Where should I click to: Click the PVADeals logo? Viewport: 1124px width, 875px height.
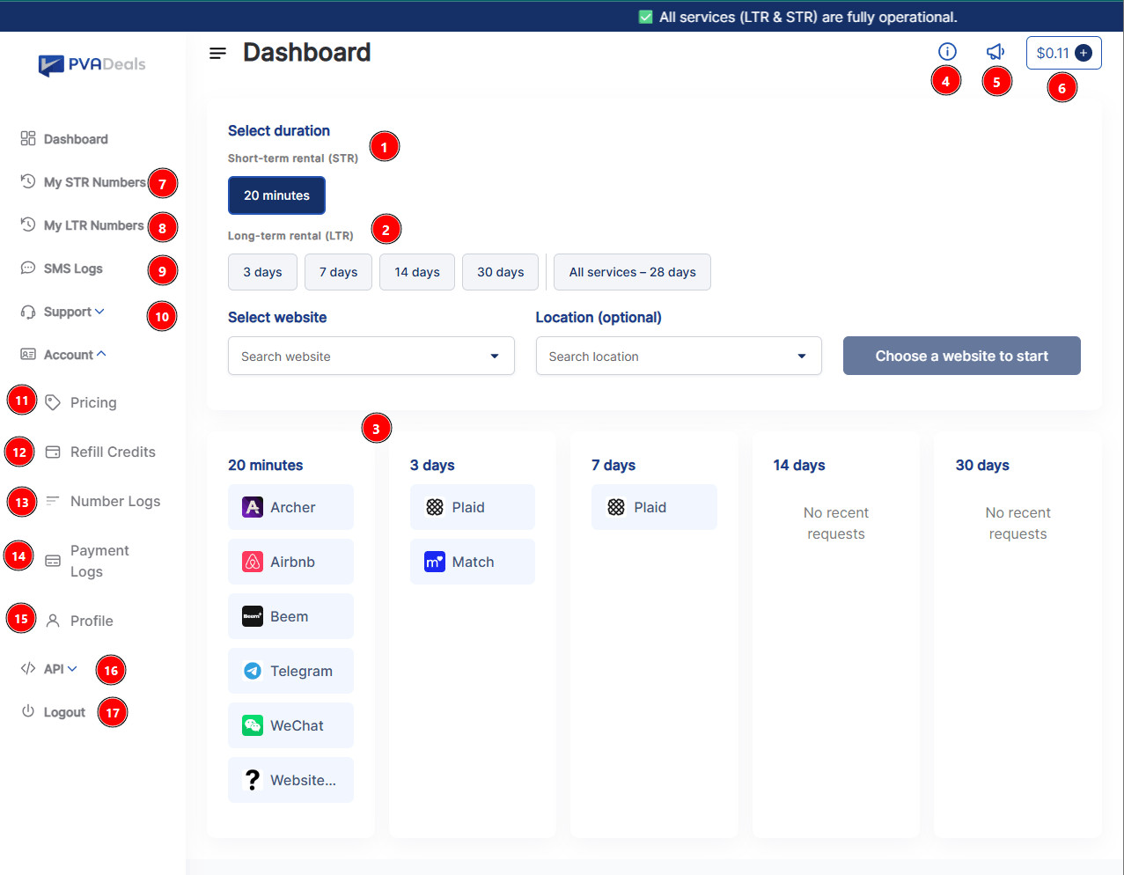click(x=92, y=64)
